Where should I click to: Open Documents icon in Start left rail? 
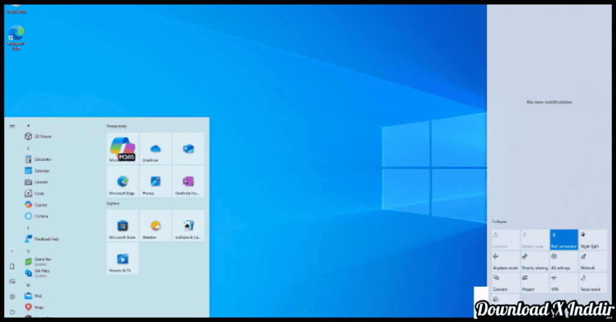click(x=12, y=266)
